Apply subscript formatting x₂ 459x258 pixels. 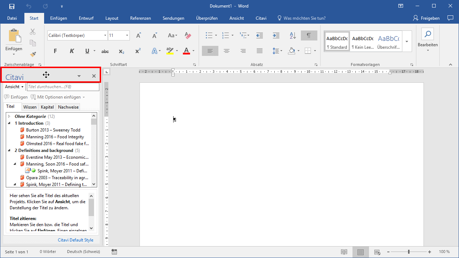(x=122, y=51)
